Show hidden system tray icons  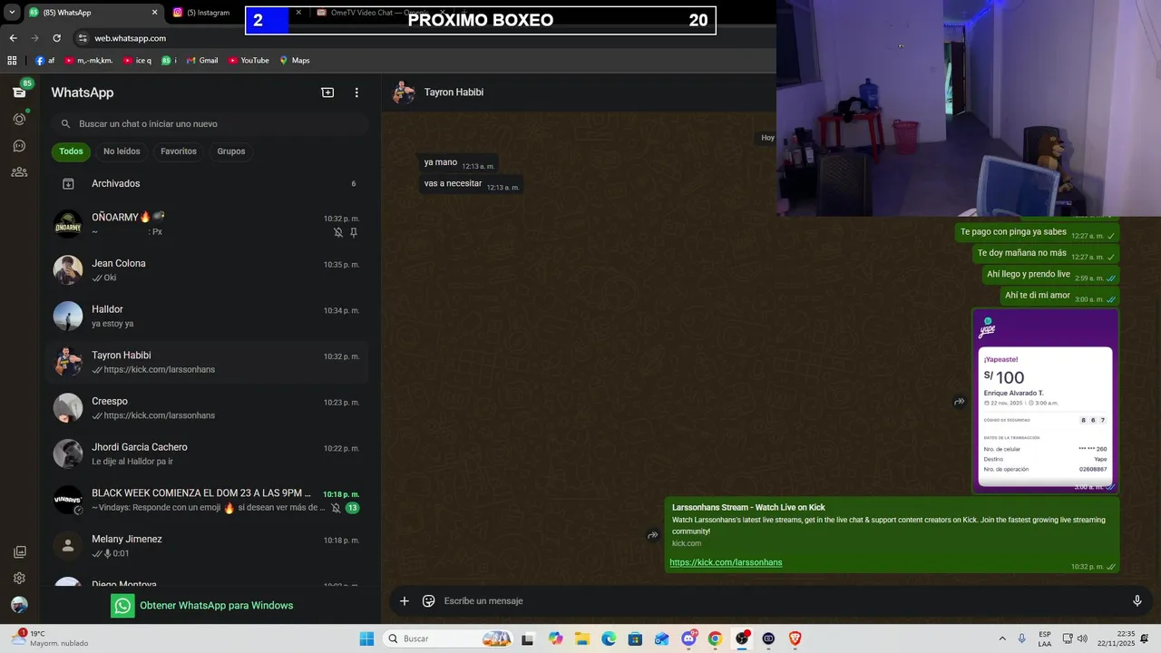1002,638
